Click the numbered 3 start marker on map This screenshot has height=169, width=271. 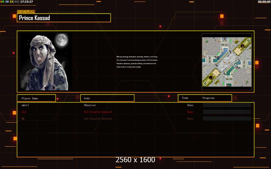(x=242, y=46)
